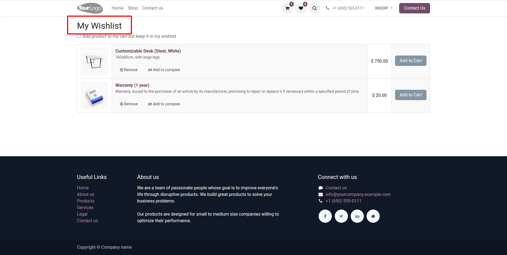Viewport: 507px width, 255px height.
Task: Open footer Useful Links Contact us
Action: 87,221
